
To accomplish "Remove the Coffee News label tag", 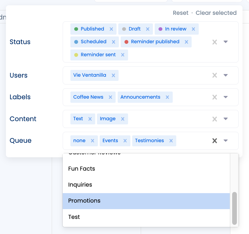I will (111, 97).
